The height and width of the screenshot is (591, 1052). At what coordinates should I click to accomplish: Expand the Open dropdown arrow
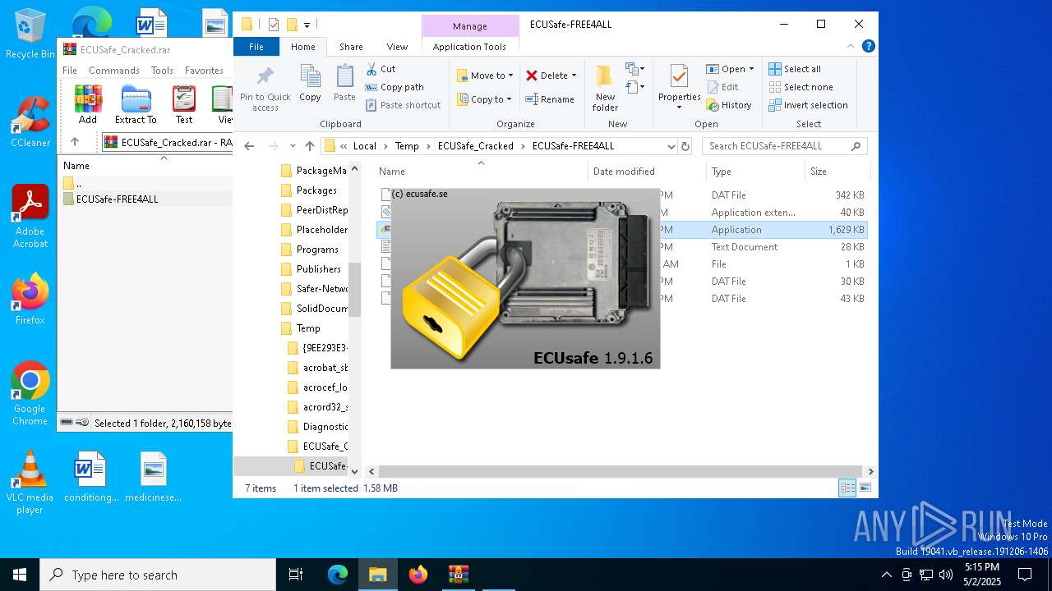(751, 69)
